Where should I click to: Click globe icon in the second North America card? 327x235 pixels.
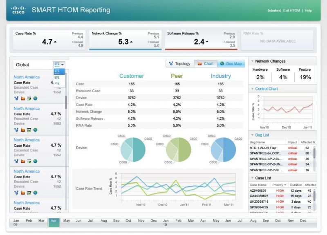click(x=36, y=130)
